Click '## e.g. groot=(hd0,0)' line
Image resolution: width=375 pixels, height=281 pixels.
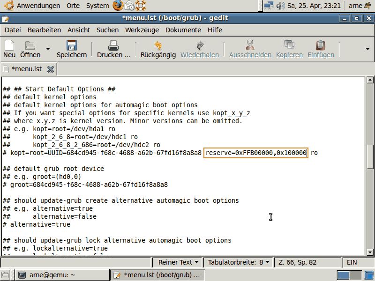click(x=42, y=177)
